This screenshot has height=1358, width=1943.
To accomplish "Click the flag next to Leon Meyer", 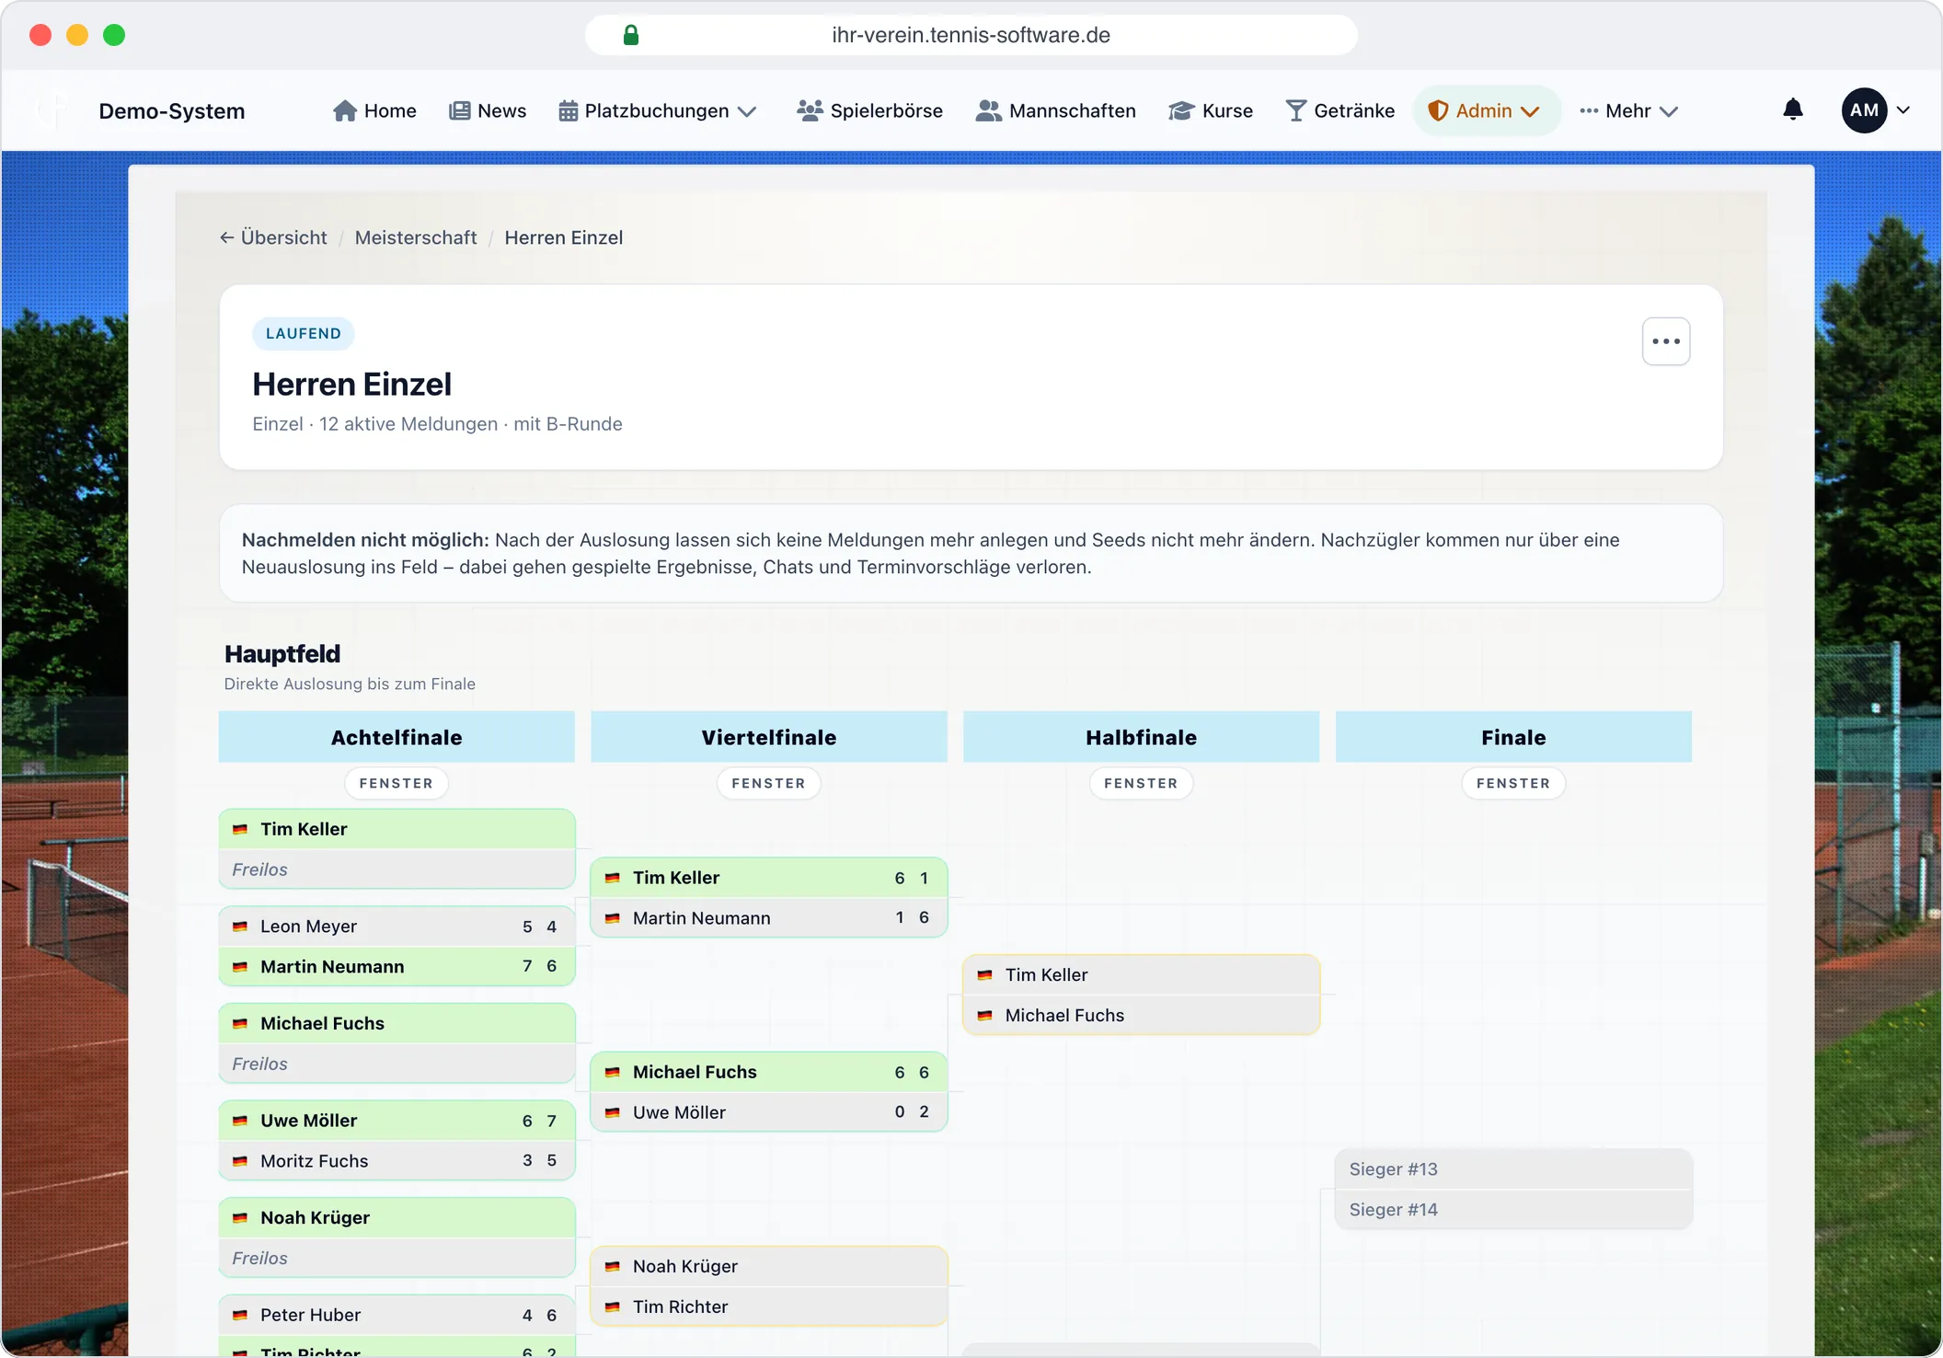I will (240, 926).
